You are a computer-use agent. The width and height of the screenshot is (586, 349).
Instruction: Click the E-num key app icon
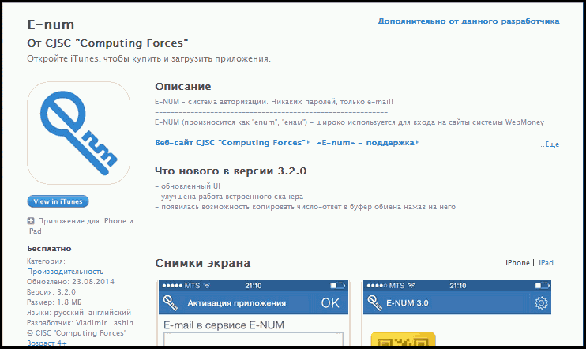coord(78,133)
